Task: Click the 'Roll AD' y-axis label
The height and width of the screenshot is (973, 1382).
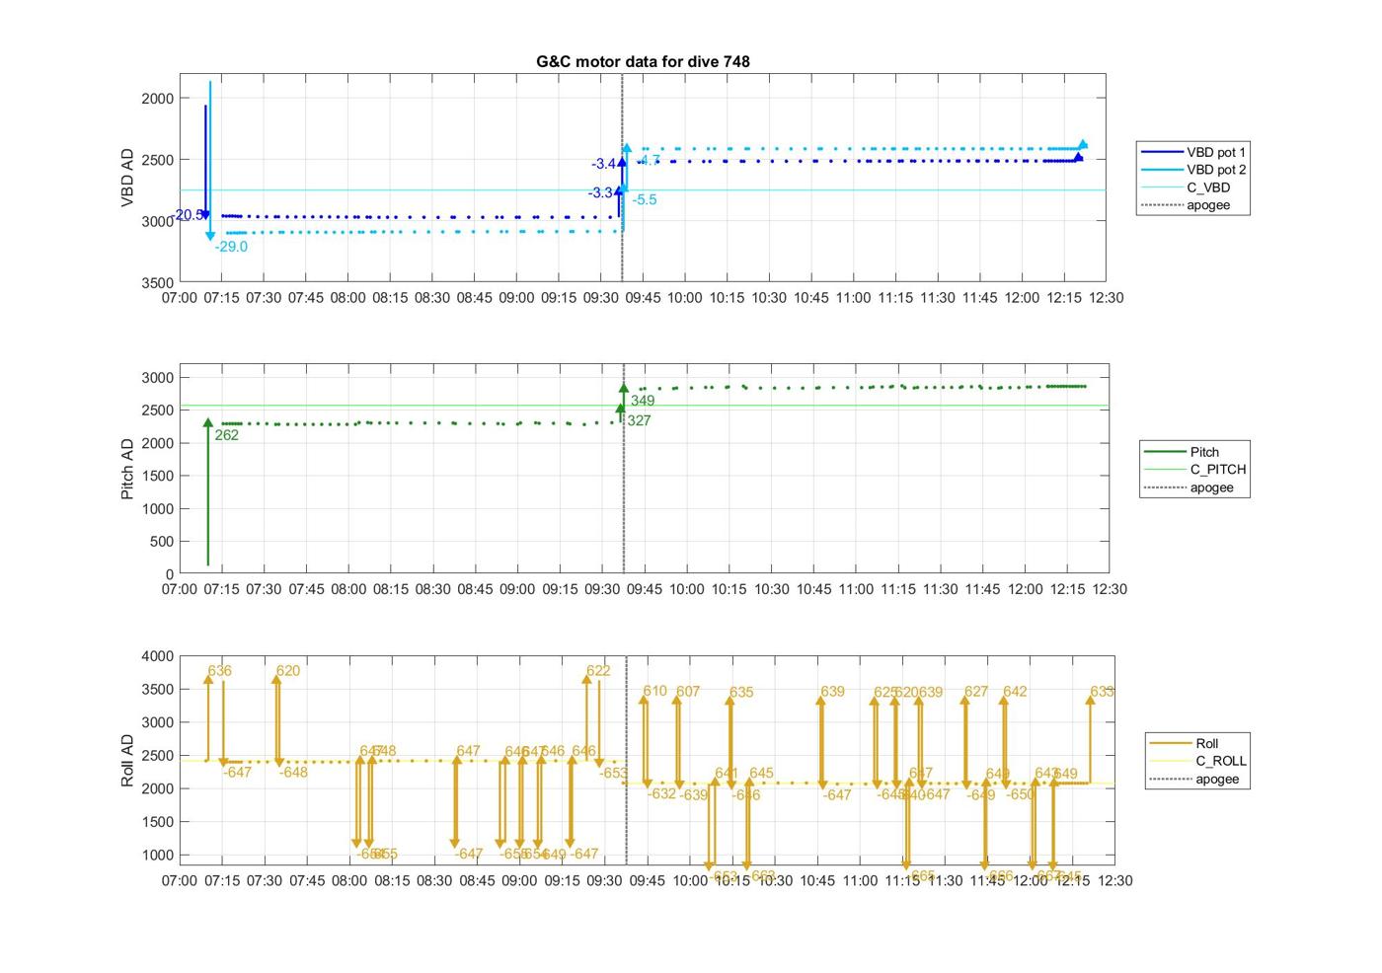Action: [x=127, y=760]
